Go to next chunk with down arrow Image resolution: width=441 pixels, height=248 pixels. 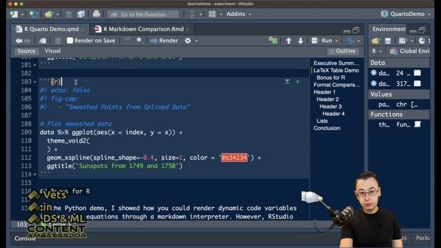click(300, 41)
